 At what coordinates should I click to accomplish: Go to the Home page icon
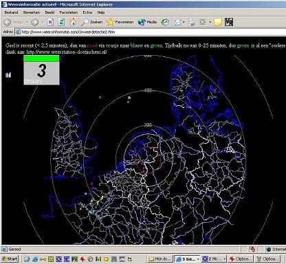click(72, 22)
